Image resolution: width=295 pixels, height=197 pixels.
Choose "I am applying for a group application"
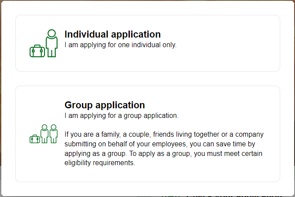click(121, 116)
